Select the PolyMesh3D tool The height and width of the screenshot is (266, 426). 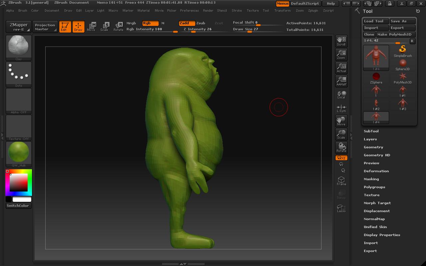[x=403, y=78]
